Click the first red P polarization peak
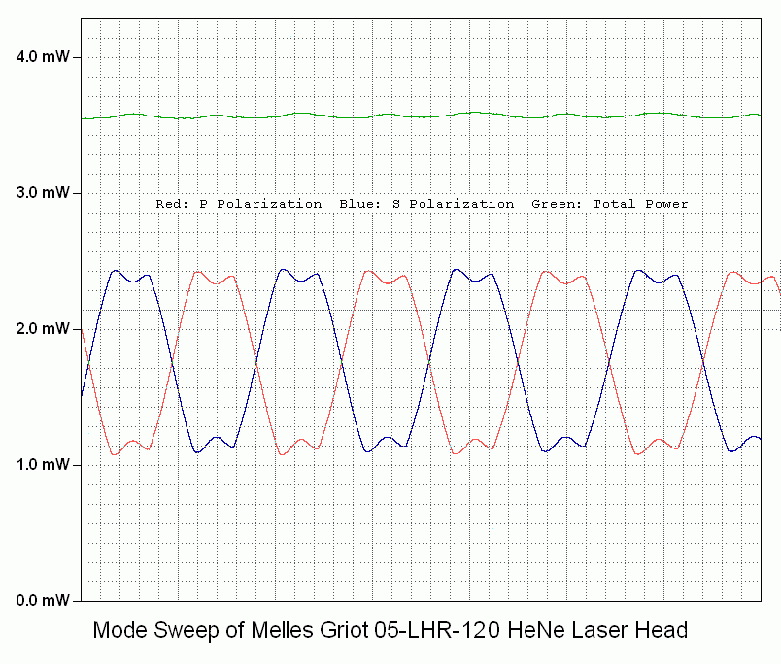 point(198,272)
